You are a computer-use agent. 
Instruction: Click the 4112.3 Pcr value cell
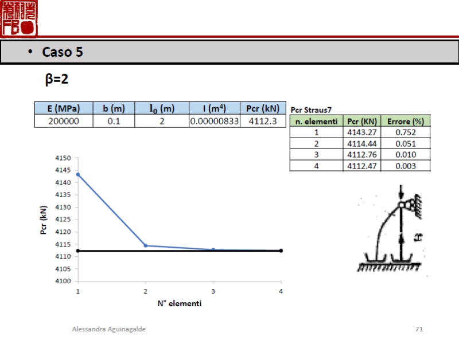click(263, 121)
